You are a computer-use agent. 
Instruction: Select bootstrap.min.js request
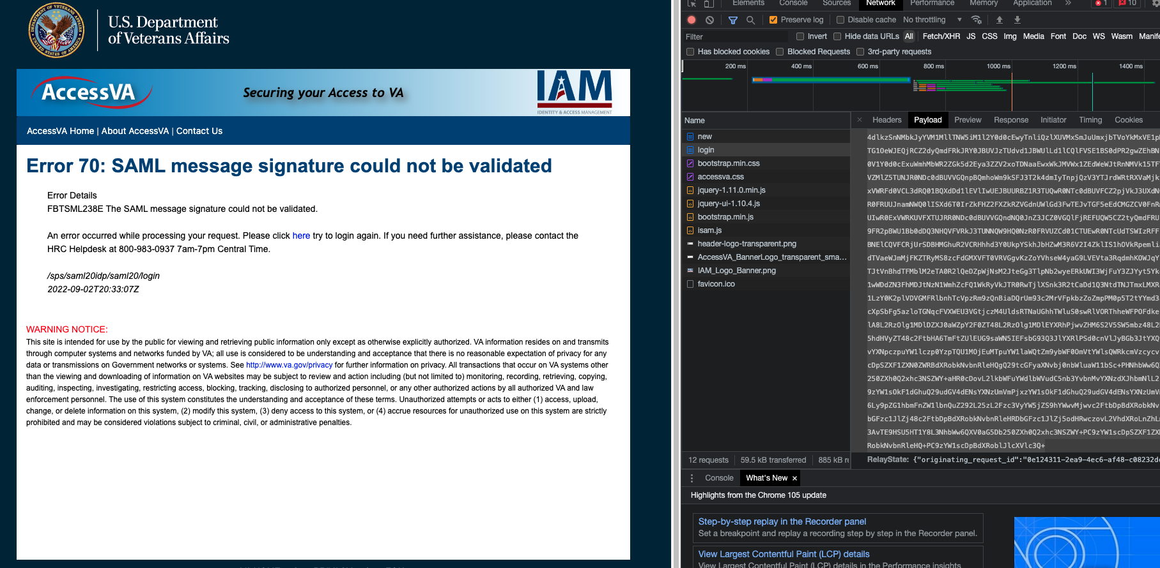point(766,217)
